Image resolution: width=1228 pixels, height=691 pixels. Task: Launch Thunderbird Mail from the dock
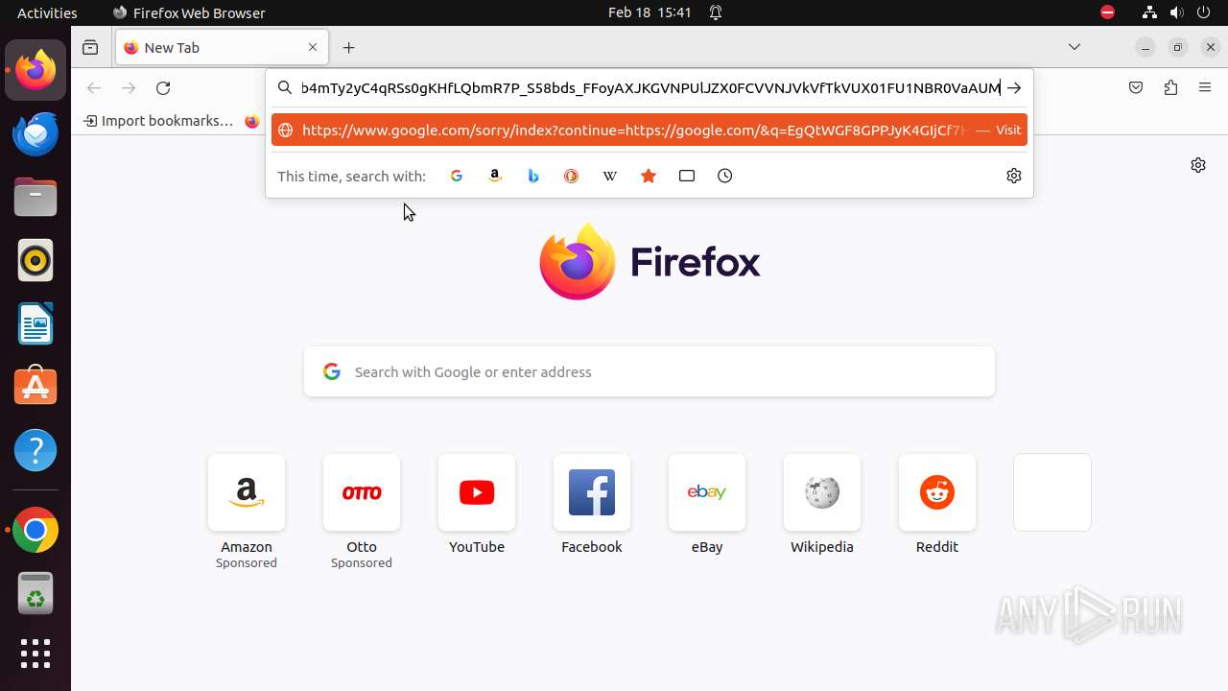coord(35,133)
